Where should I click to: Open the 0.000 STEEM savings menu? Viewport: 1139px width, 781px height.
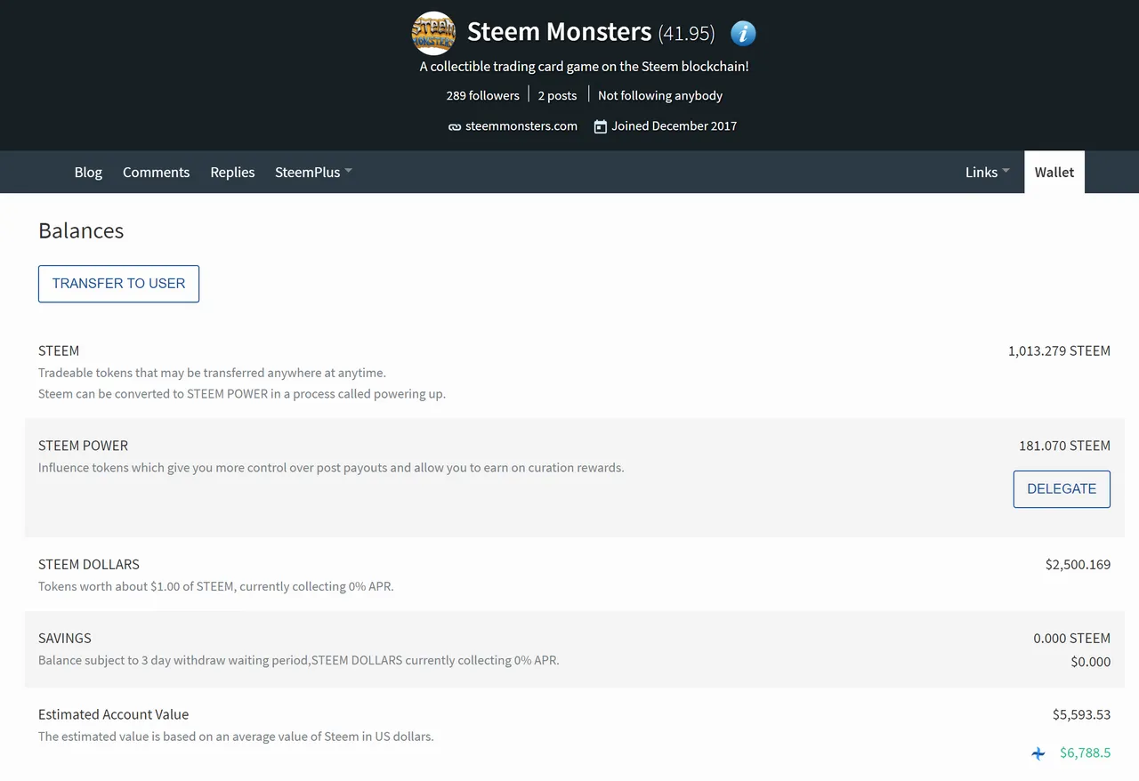tap(1071, 638)
